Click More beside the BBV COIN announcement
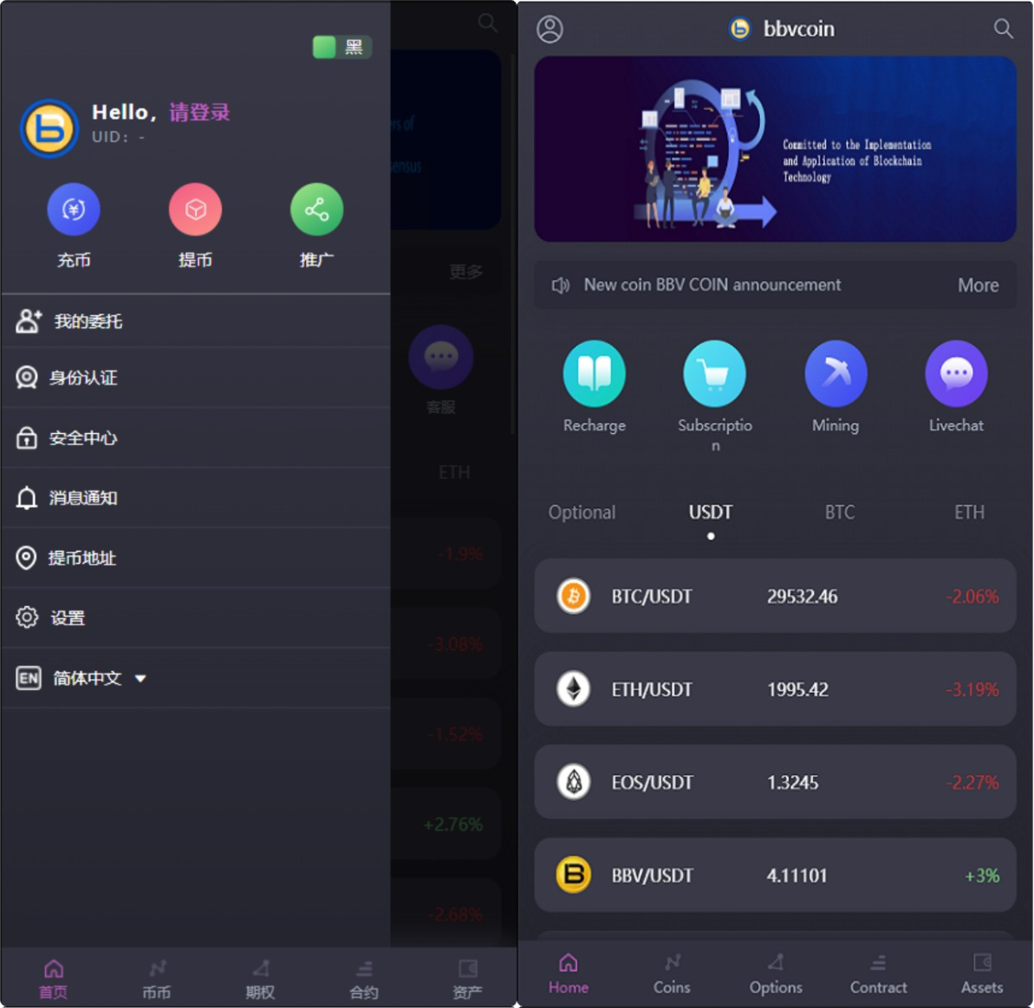The height and width of the screenshot is (1008, 1034). point(978,285)
